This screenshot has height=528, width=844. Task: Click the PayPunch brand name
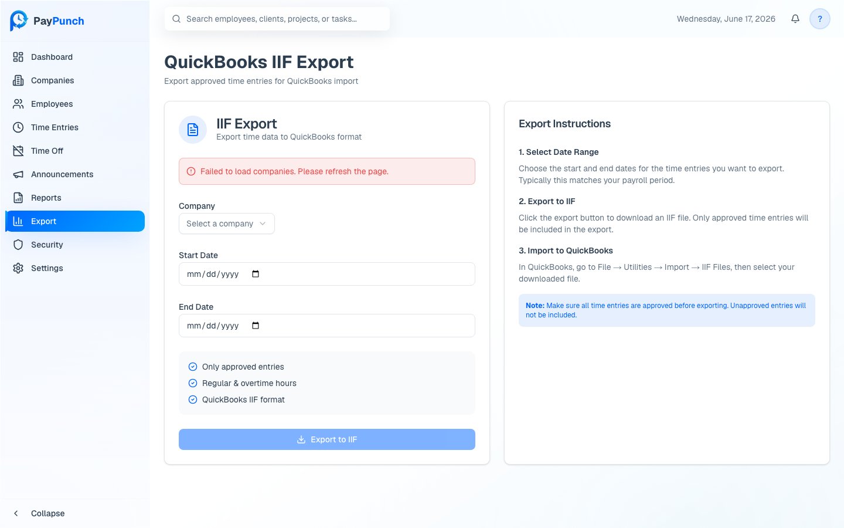[59, 21]
